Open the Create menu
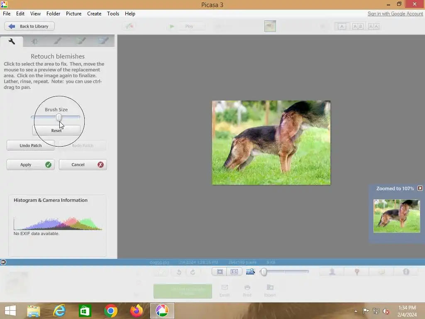Screen dimensions: 425x319 [94, 14]
